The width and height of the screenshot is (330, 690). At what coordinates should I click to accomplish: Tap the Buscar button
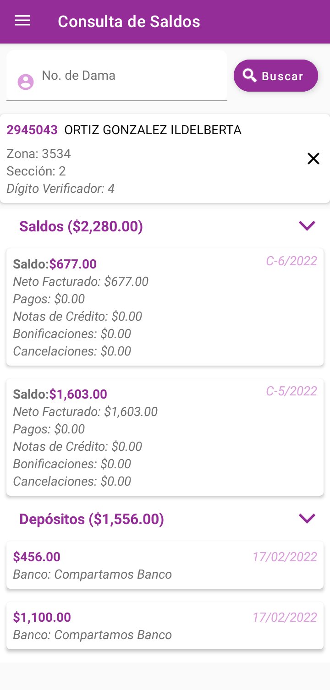pos(276,76)
